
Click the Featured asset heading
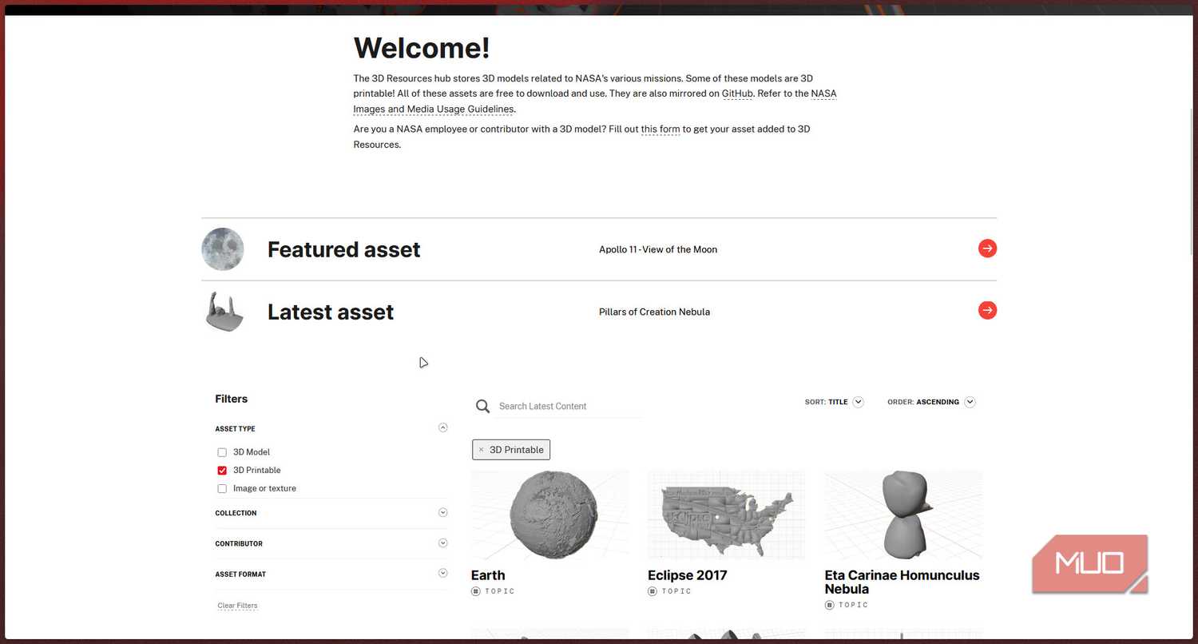click(x=343, y=249)
